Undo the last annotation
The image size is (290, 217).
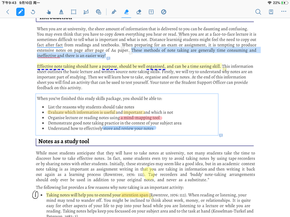point(33,12)
